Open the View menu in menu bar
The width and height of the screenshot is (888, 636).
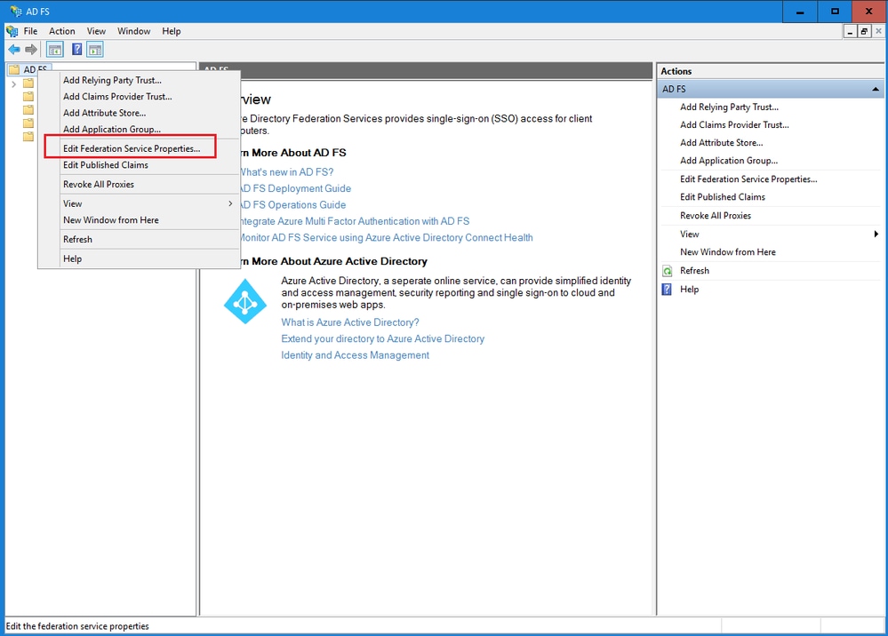coord(96,31)
